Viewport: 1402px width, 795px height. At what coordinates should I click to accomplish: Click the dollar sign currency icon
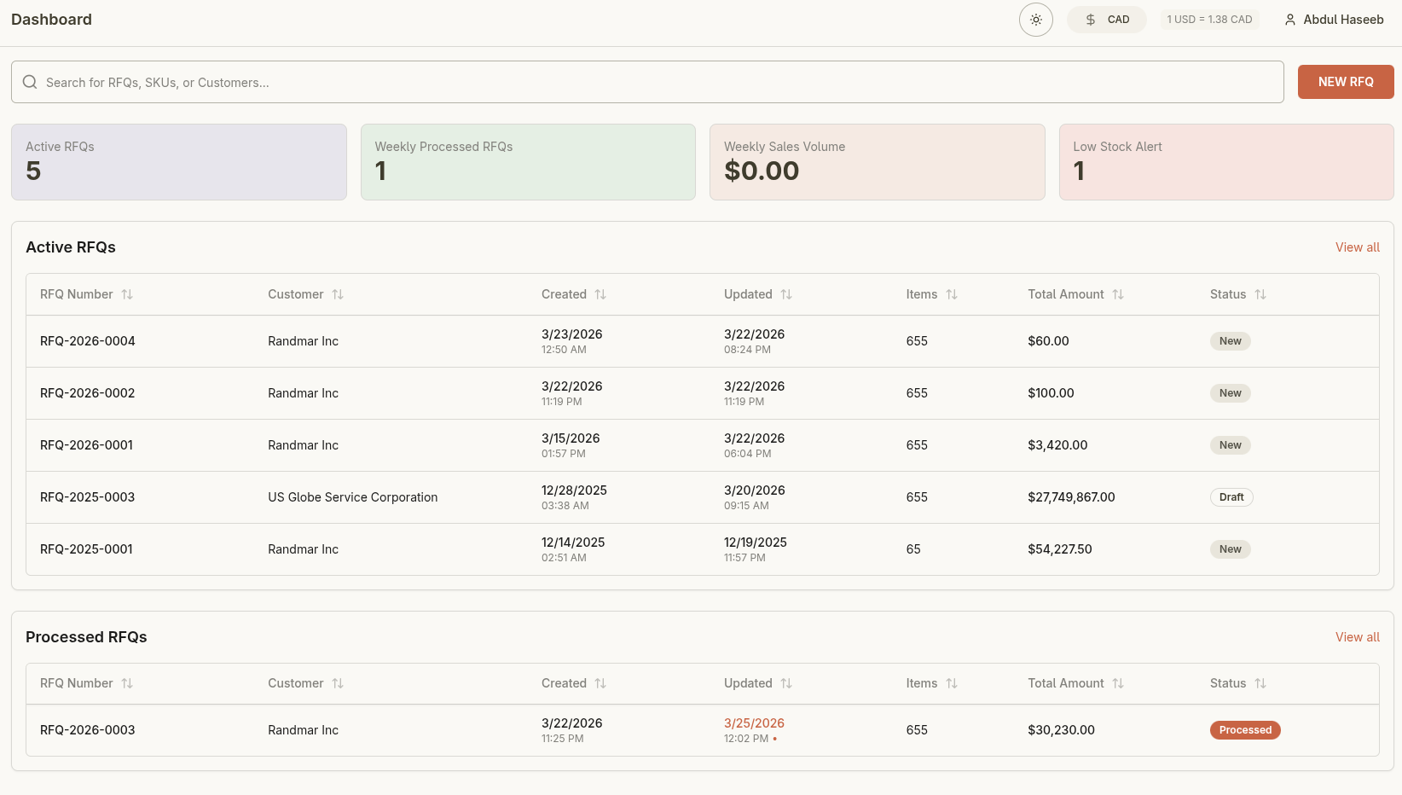click(1091, 20)
